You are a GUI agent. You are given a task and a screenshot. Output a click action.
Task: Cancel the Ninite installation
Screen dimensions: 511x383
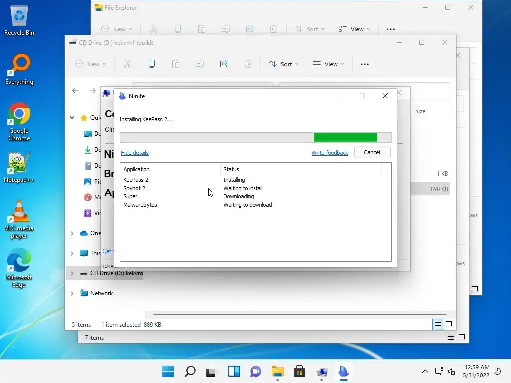coord(372,152)
